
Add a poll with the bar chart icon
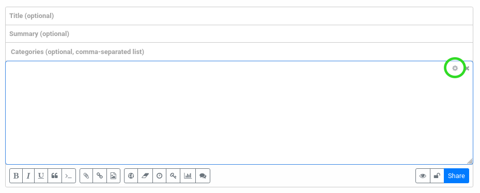188,176
